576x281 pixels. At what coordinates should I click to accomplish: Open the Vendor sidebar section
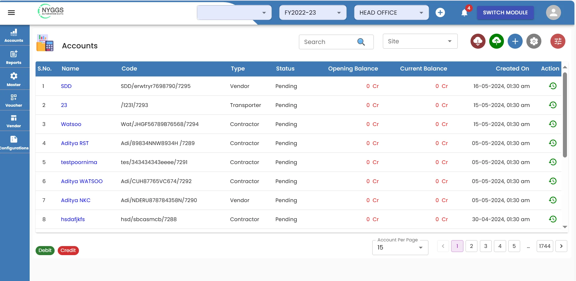pyautogui.click(x=14, y=121)
